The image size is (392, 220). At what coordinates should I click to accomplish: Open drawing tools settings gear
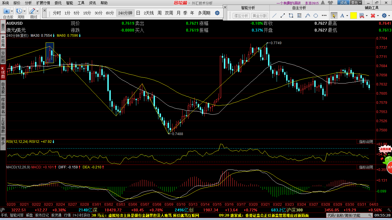pyautogui.click(x=384, y=15)
